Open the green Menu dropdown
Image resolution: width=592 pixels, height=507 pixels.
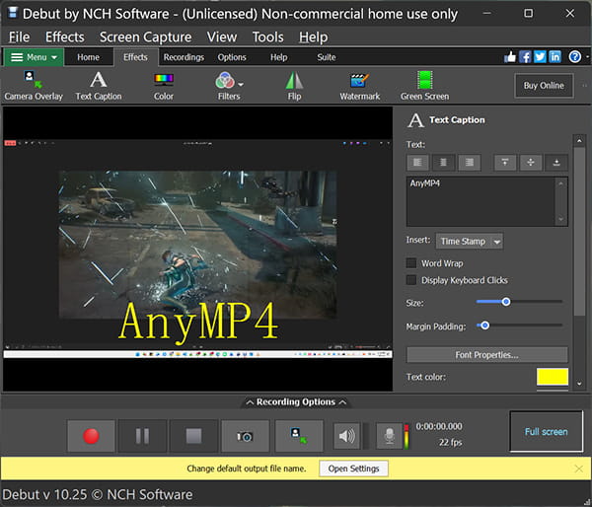(34, 57)
